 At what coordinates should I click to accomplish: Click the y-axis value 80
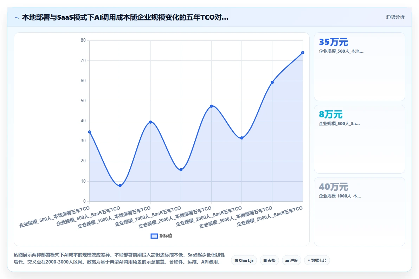point(83,40)
